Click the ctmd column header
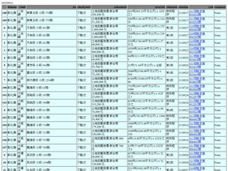This screenshot has height=171, width=228. (22, 7)
